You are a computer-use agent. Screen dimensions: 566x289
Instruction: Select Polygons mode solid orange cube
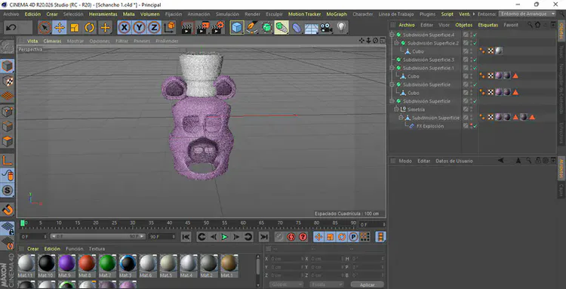(8, 141)
